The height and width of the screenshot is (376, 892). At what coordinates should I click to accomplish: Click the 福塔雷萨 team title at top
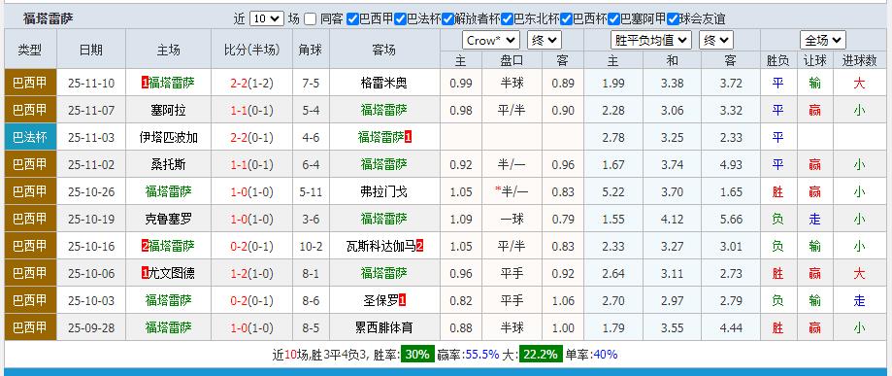49,18
